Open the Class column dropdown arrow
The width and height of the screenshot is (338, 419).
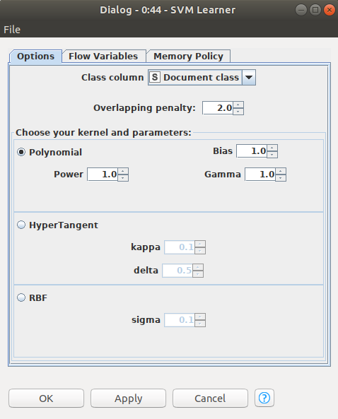coord(249,78)
